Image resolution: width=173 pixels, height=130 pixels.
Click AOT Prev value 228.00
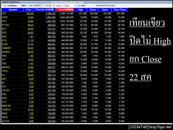pos(30,14)
